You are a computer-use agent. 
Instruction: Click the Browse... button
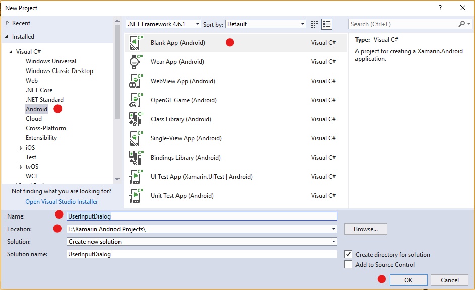[x=366, y=229]
